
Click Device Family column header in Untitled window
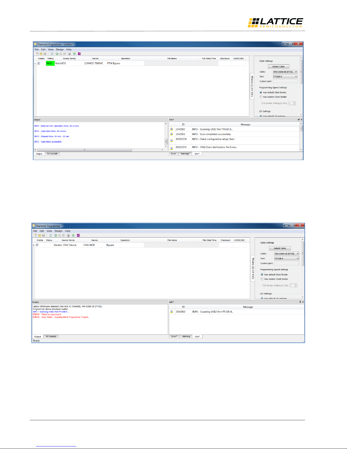pos(69,59)
